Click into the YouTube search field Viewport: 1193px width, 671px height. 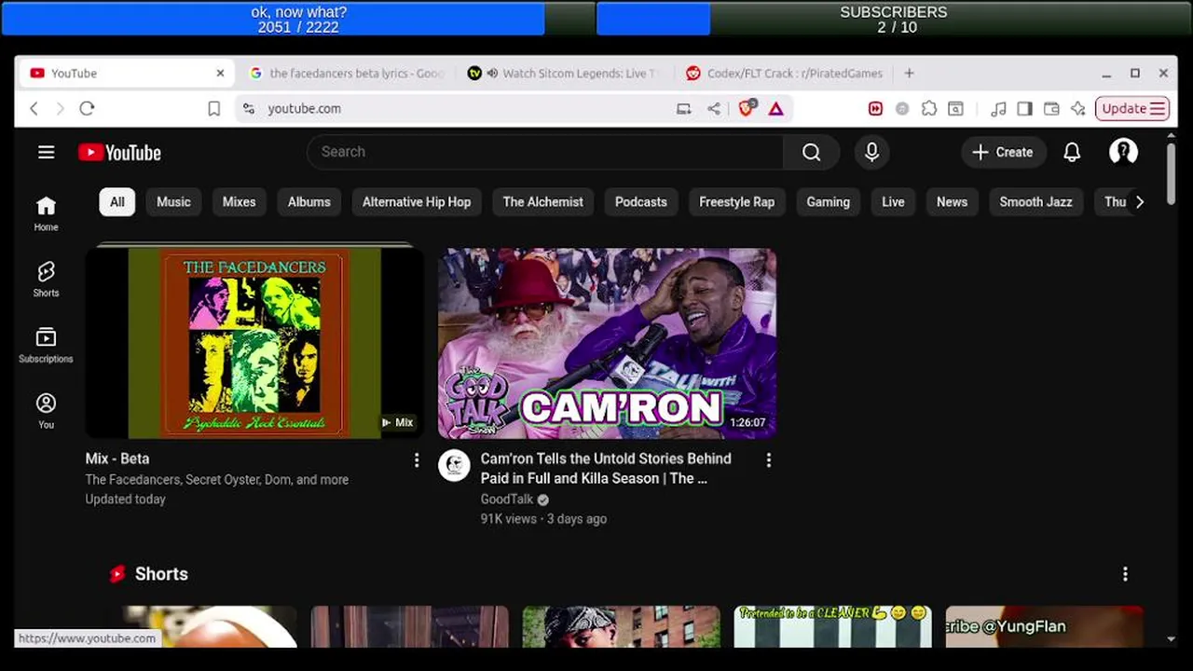(545, 152)
